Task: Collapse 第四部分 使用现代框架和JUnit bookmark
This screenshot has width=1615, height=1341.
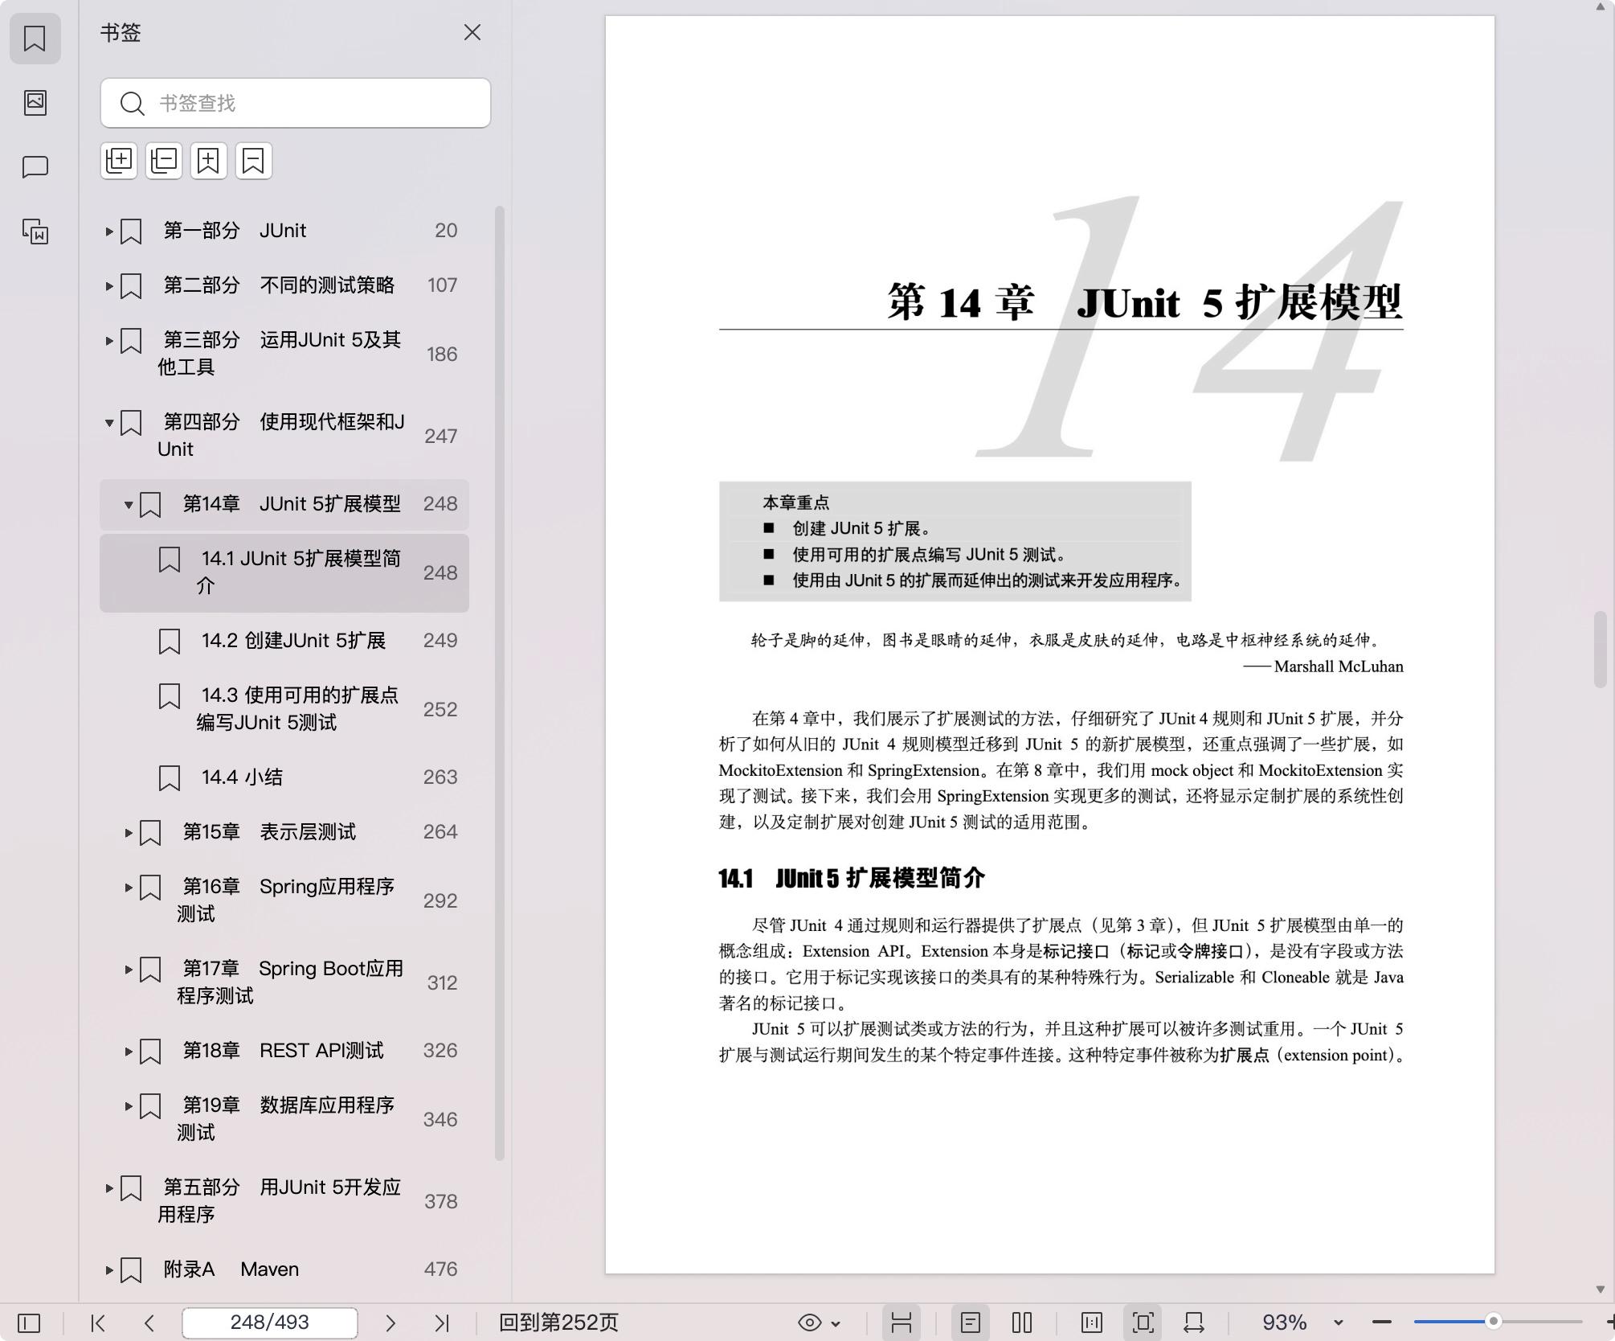Action: click(x=109, y=423)
